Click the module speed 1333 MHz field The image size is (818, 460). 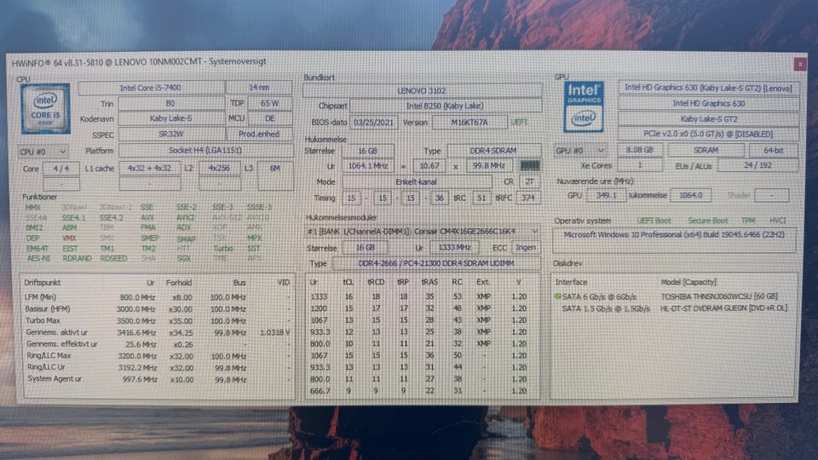pyautogui.click(x=454, y=248)
